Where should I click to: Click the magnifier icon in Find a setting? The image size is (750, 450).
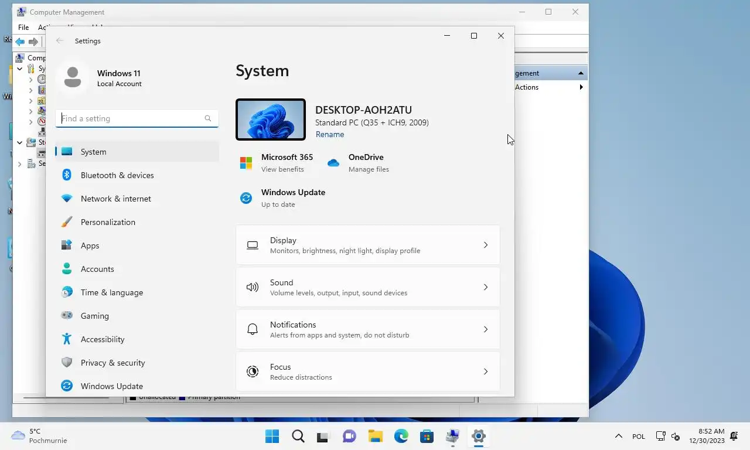(208, 118)
